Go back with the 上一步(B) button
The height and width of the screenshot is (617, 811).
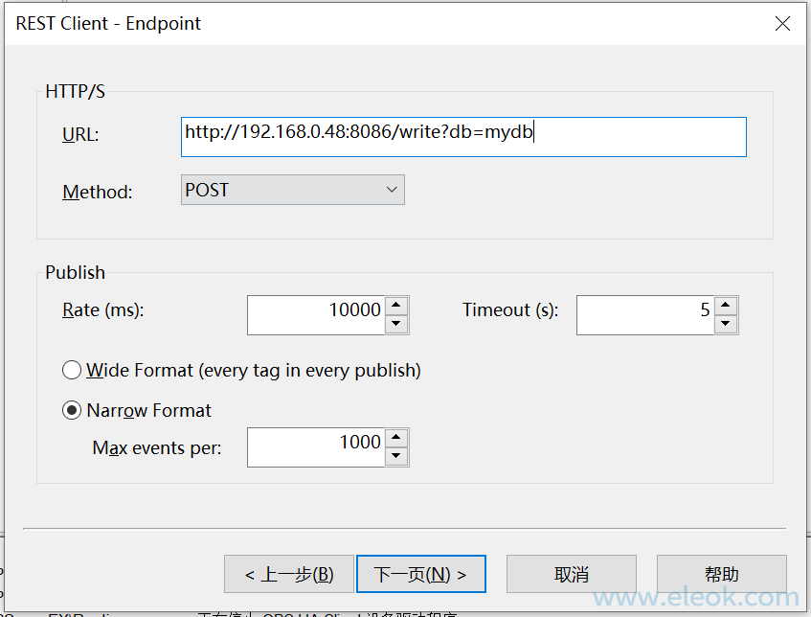coord(289,574)
